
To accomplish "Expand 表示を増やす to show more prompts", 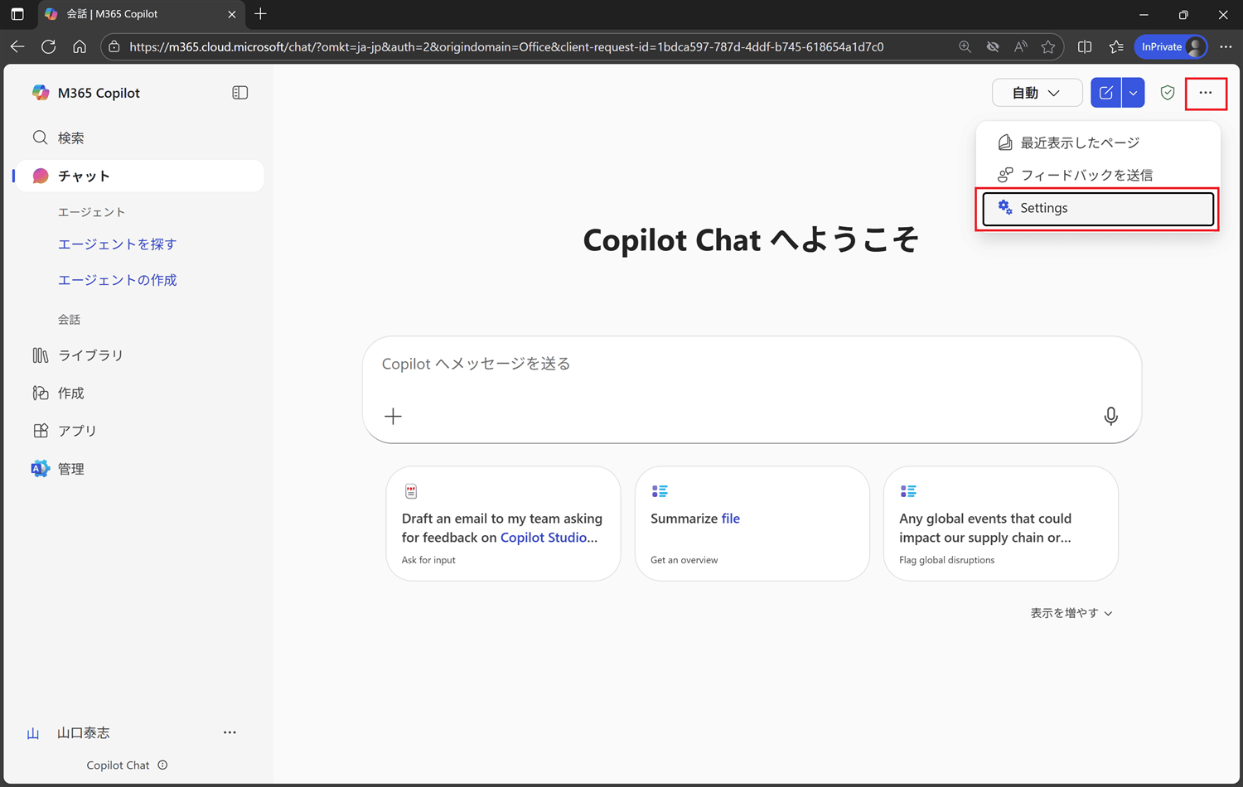I will tap(1071, 613).
